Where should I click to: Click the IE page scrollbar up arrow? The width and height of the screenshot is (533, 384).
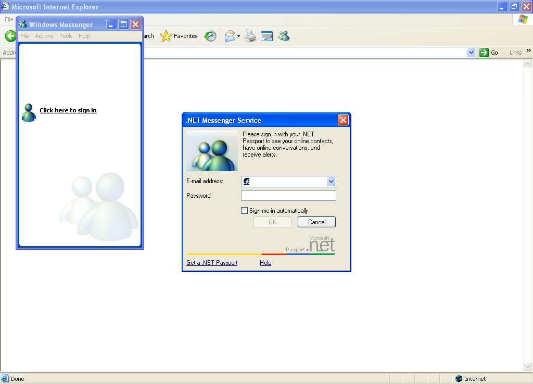coord(528,64)
